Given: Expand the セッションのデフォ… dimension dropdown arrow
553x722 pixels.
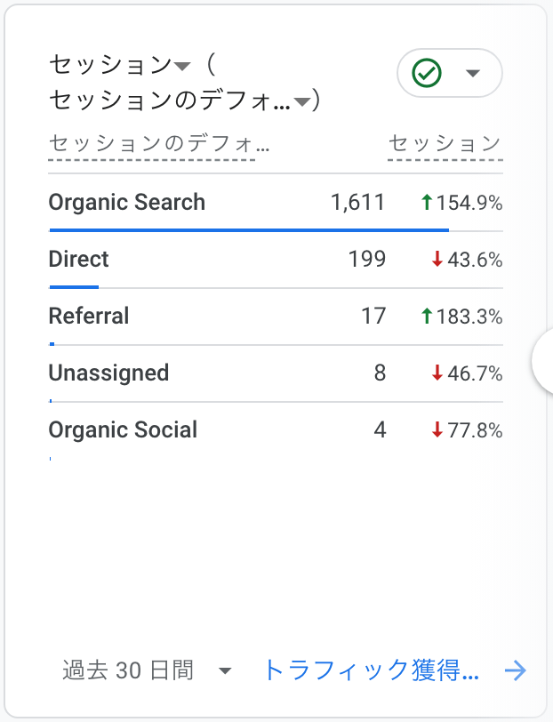Looking at the screenshot, I should click(x=302, y=101).
